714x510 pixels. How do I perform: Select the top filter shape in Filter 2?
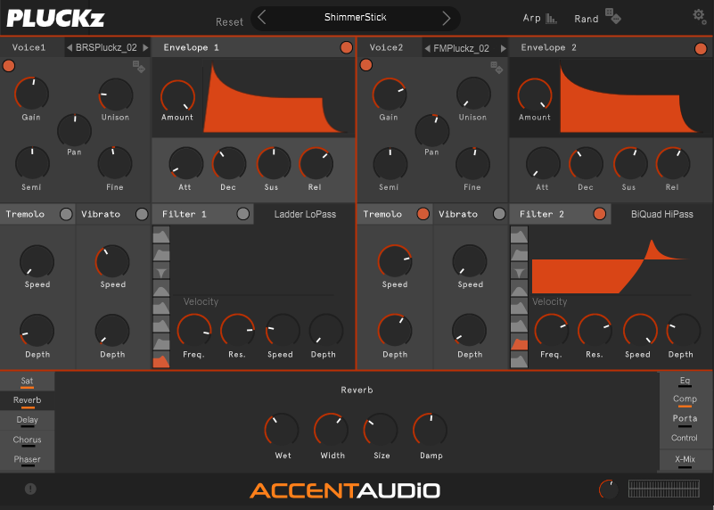[519, 235]
